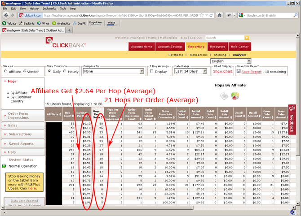Open the Bookmarks menu in Firefox
This screenshot has width=301, height=216.
49,8
